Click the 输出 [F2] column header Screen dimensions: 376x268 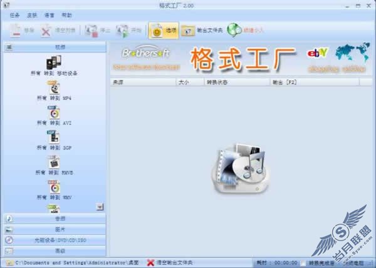[315, 82]
